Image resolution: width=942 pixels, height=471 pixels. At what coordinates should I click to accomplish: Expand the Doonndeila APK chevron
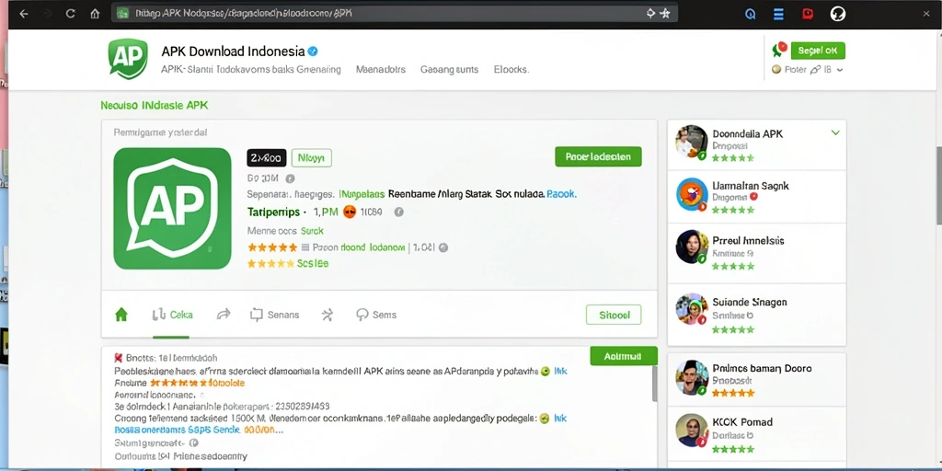pos(835,132)
